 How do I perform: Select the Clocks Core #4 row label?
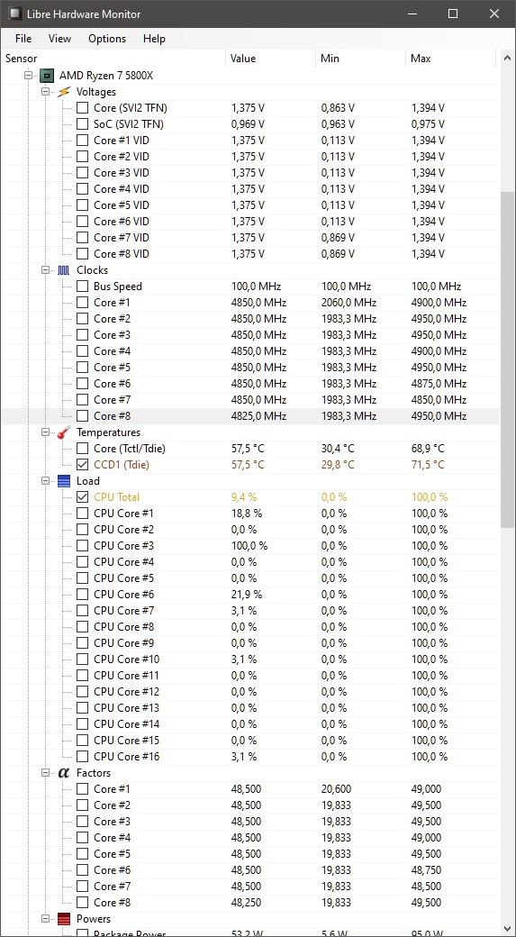(113, 350)
